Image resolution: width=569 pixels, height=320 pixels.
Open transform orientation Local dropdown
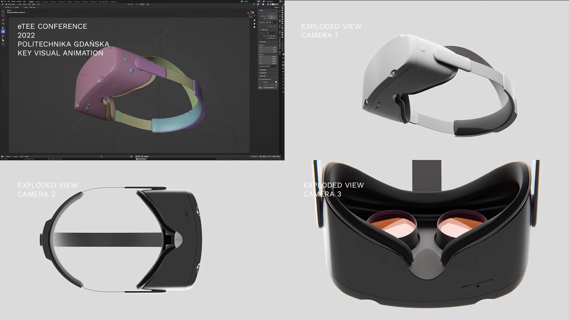pos(131,4)
